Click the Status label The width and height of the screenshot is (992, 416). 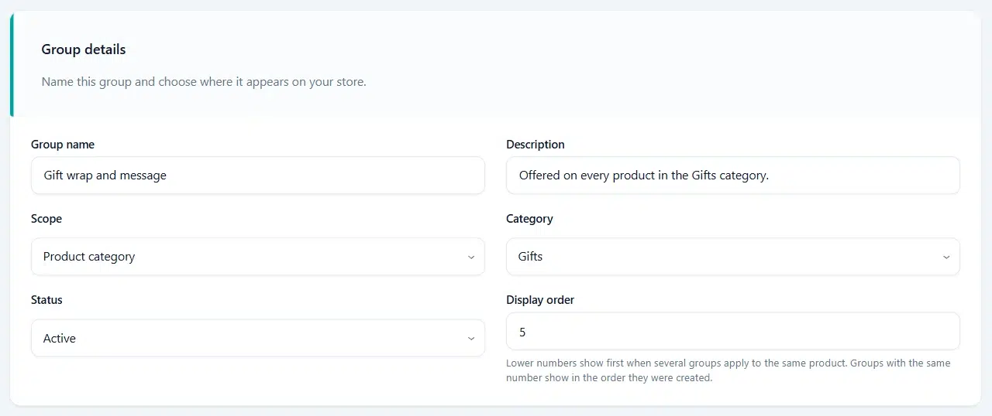click(46, 300)
